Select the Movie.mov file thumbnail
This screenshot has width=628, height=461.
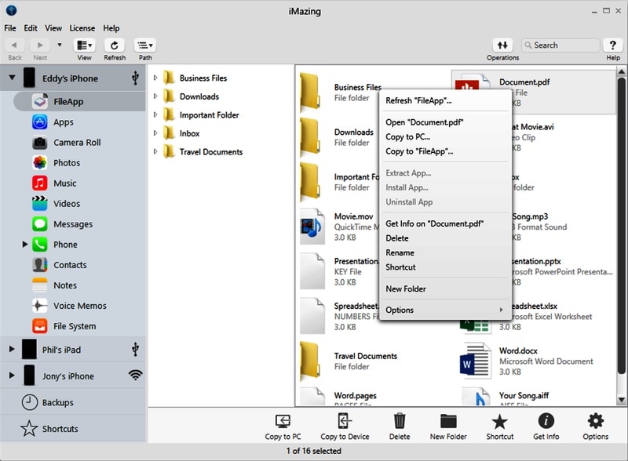coord(312,227)
